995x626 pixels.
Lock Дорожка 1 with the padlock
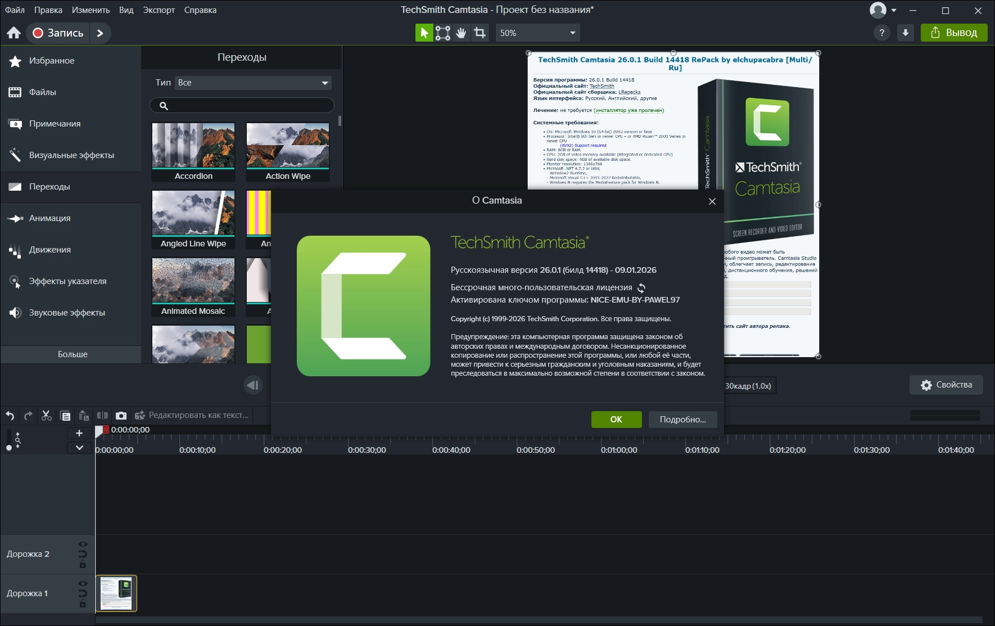(x=83, y=604)
